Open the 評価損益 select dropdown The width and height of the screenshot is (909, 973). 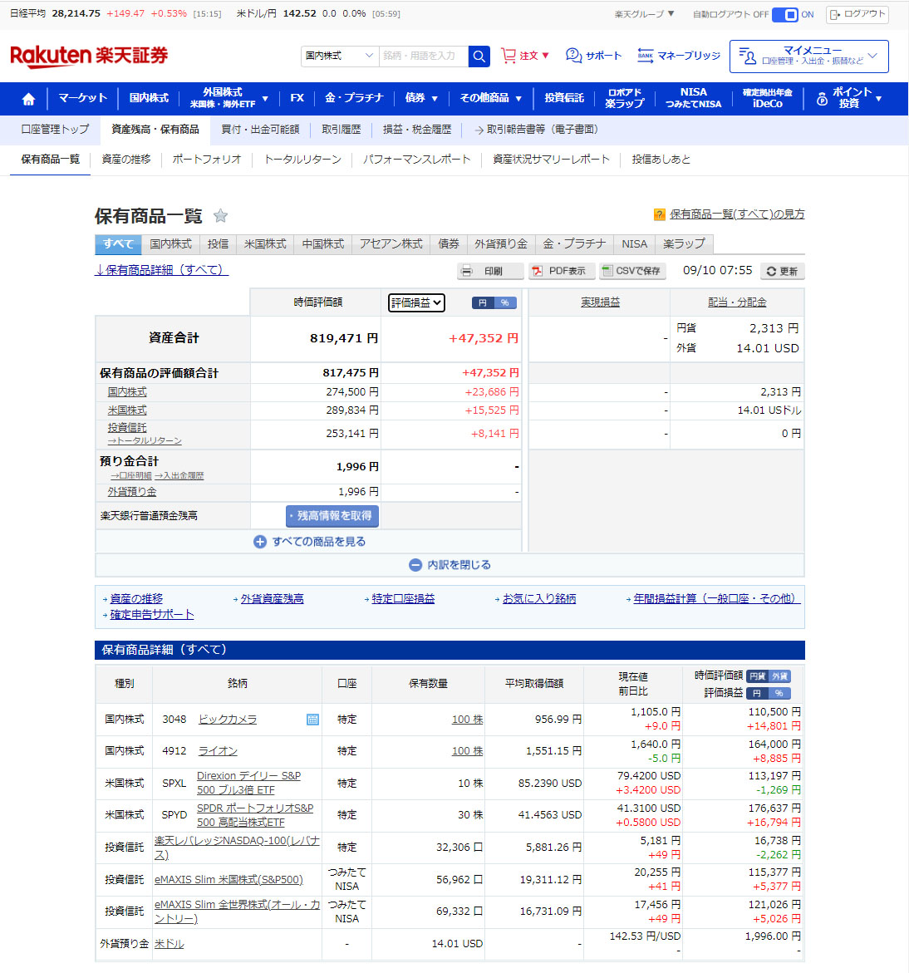(416, 303)
